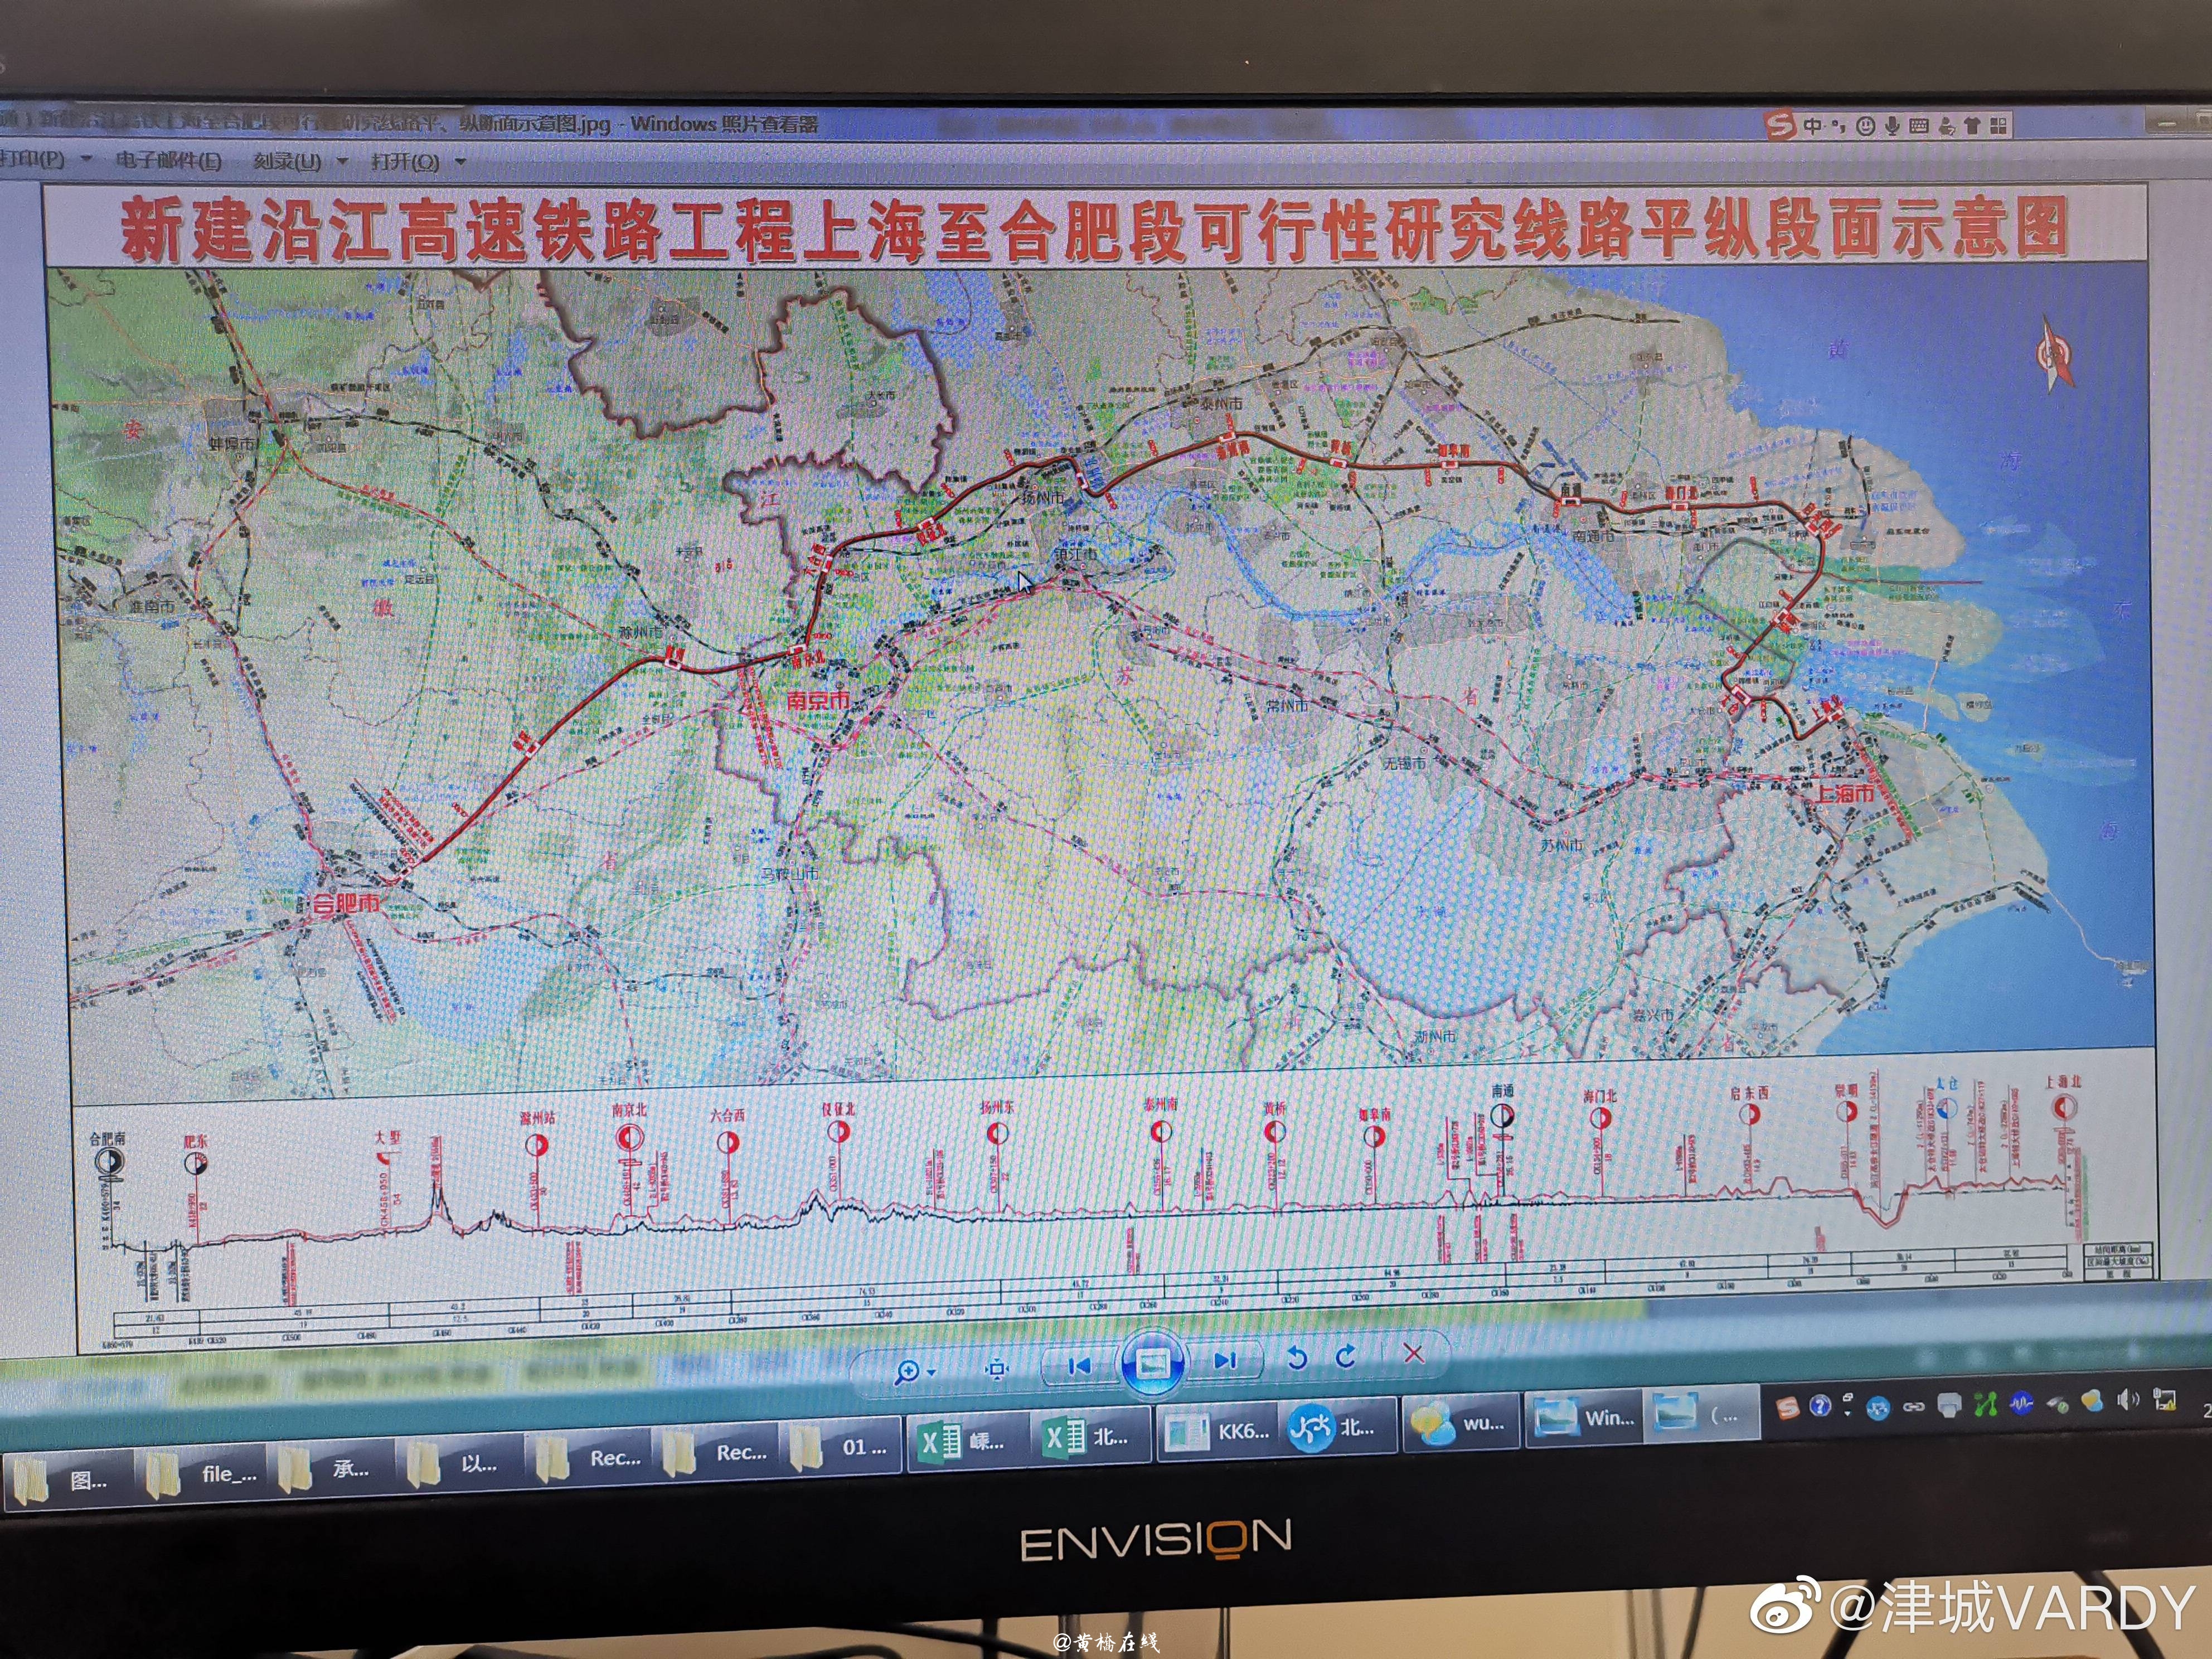Switch to the 01 ... folder taskbar button

[x=840, y=1447]
